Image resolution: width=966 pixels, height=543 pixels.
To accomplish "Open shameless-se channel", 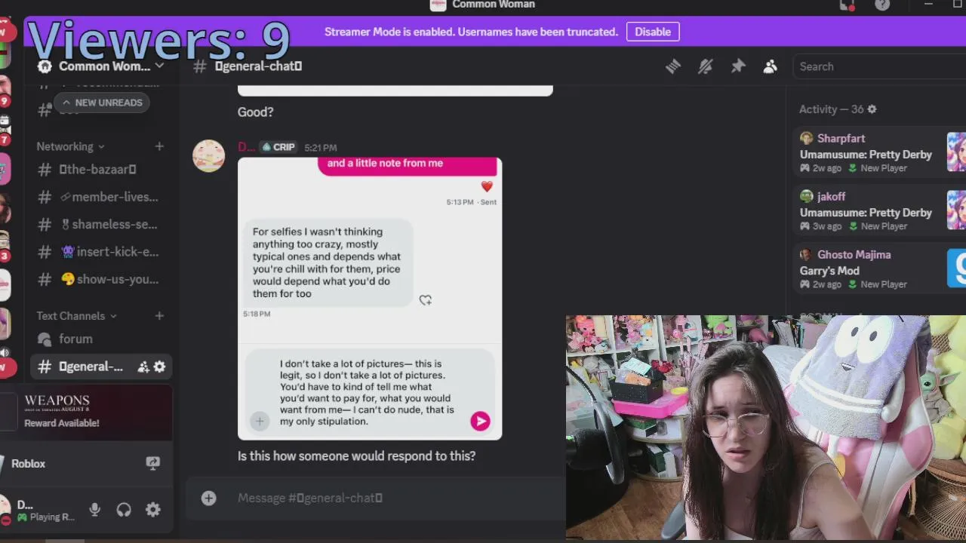I will (x=101, y=224).
